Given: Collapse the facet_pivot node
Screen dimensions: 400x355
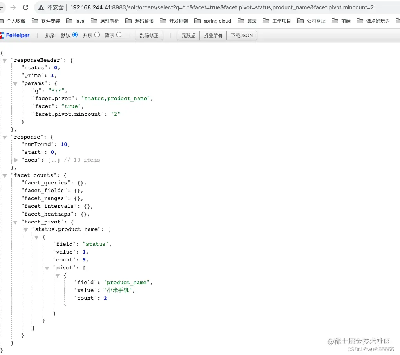Looking at the screenshot, I should coord(15,222).
